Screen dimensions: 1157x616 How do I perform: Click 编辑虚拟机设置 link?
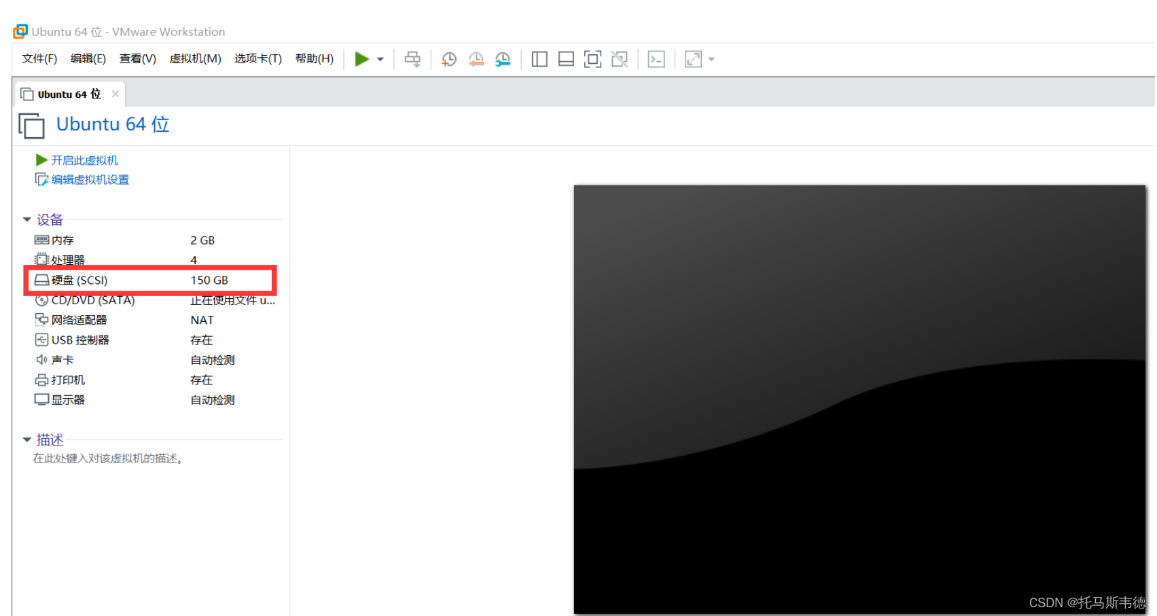point(90,180)
